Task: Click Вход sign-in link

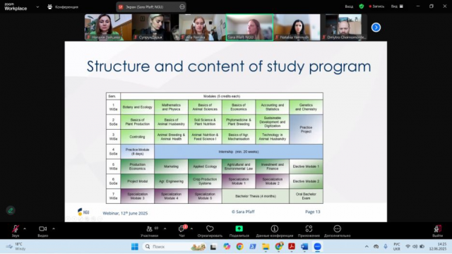Action: coord(349,6)
